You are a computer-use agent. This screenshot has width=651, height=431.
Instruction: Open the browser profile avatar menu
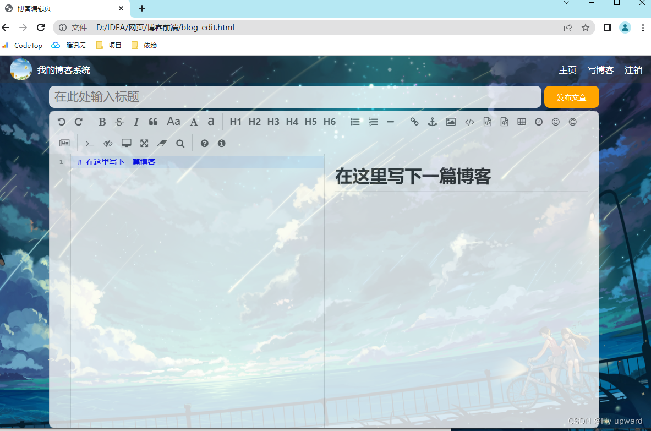click(625, 28)
